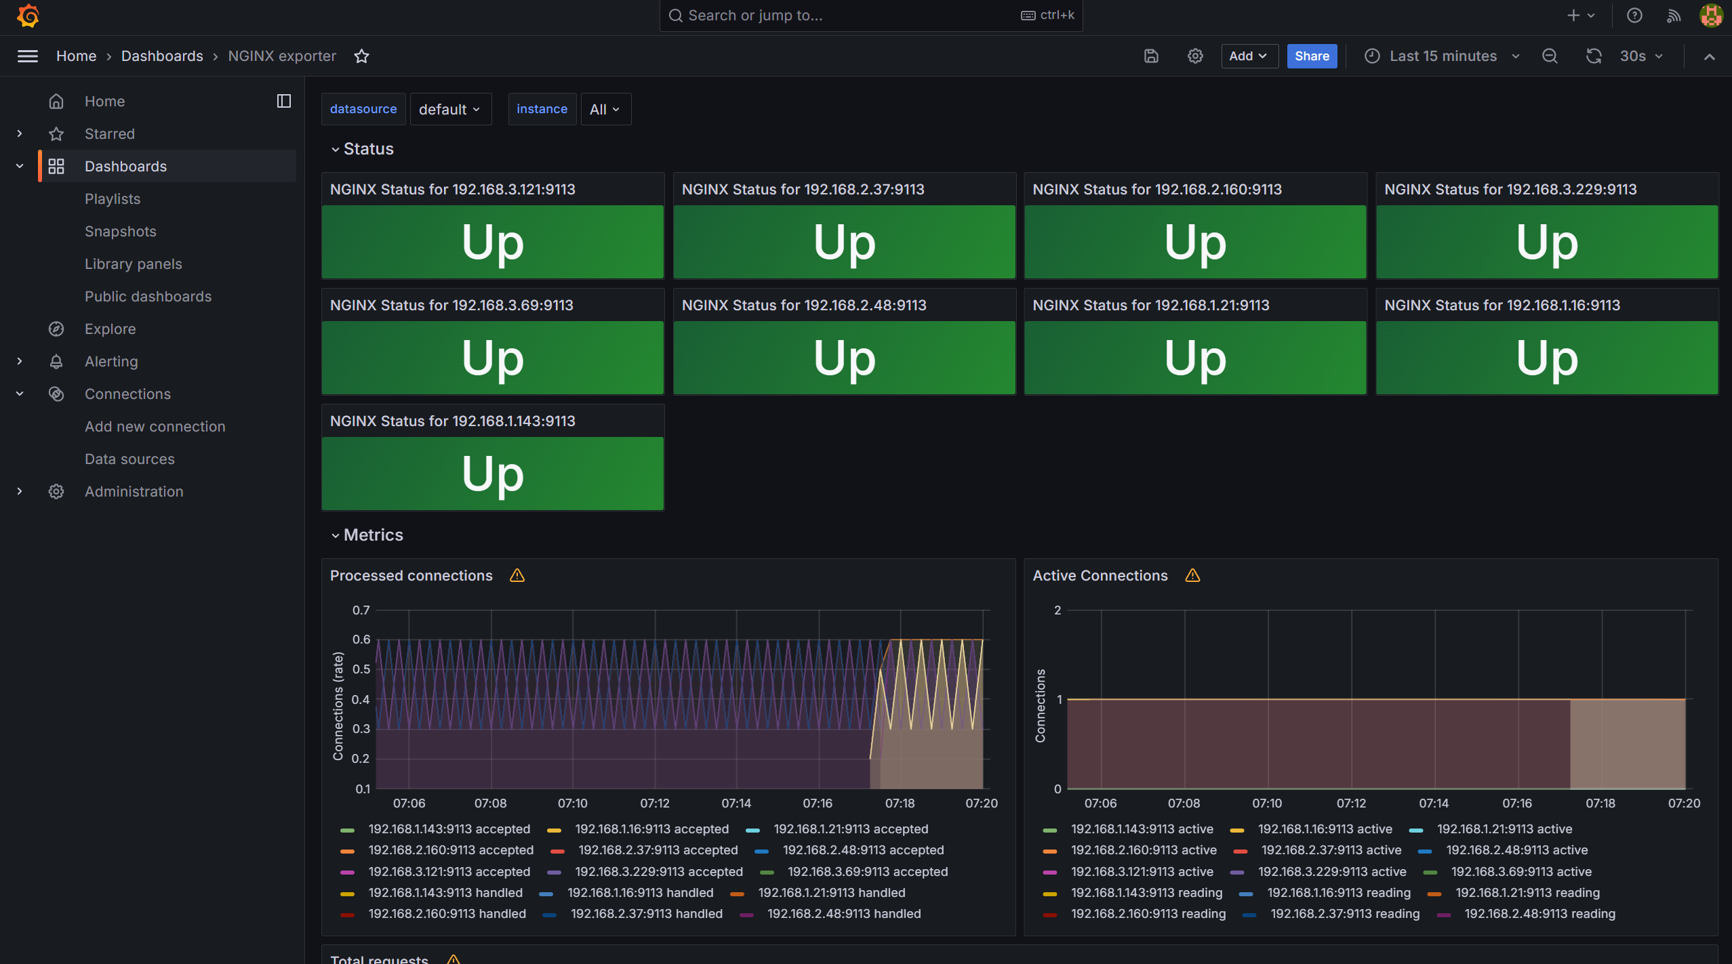Open the instance All dropdown
The image size is (1732, 964).
pos(605,109)
